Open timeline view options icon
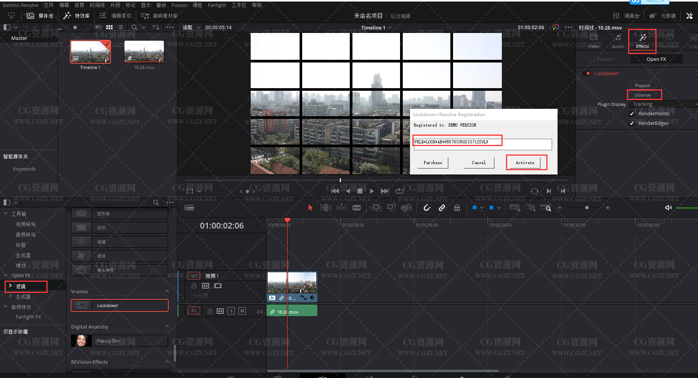This screenshot has height=378, width=698. coord(189,208)
